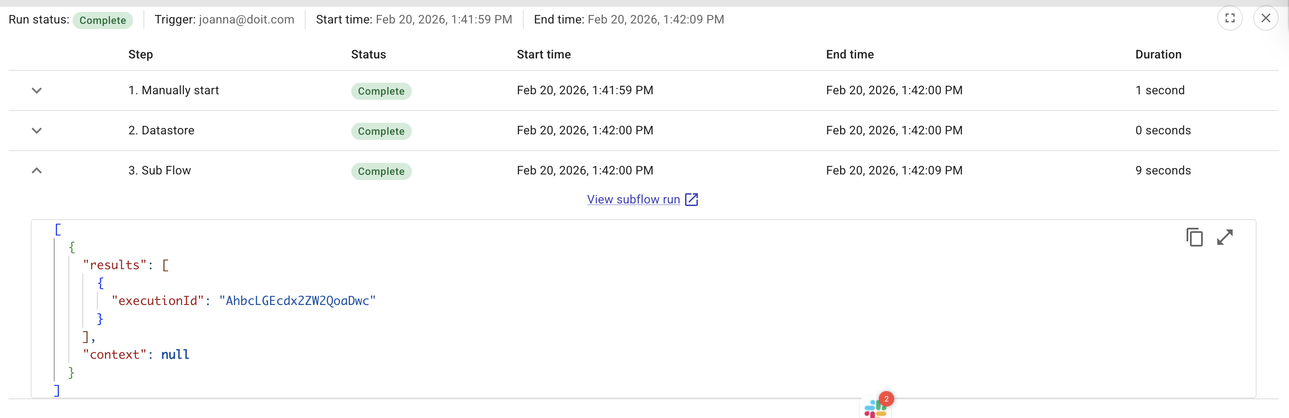Image resolution: width=1289 pixels, height=418 pixels.
Task: Click the external link icon beside View subflow run
Action: pyautogui.click(x=692, y=199)
